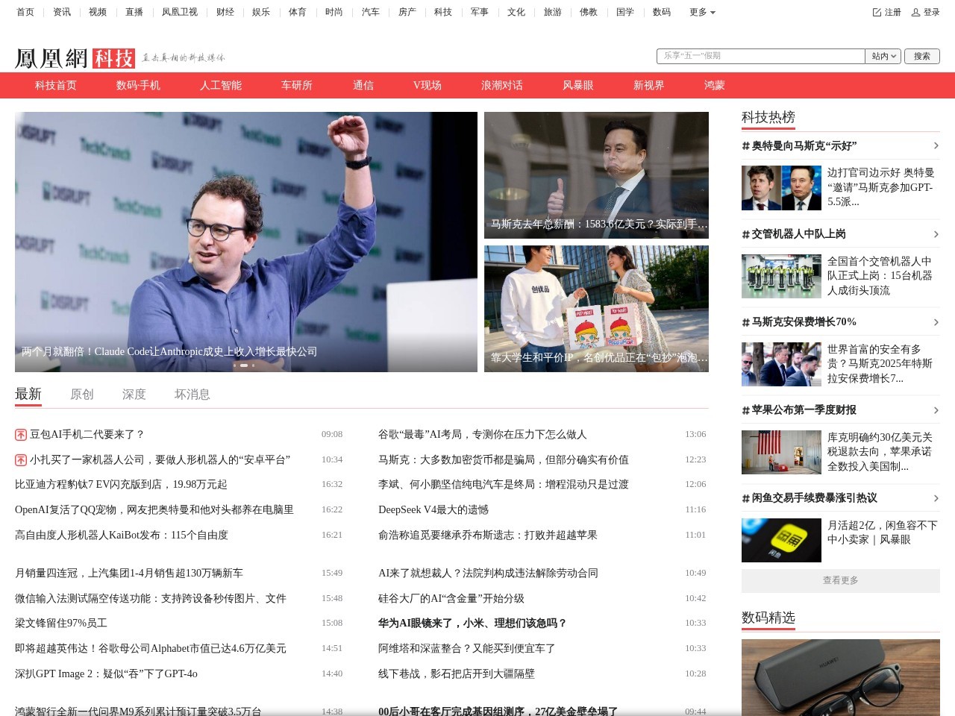Expand chevron for 马斯克安保费增长70% topic

pyautogui.click(x=936, y=322)
